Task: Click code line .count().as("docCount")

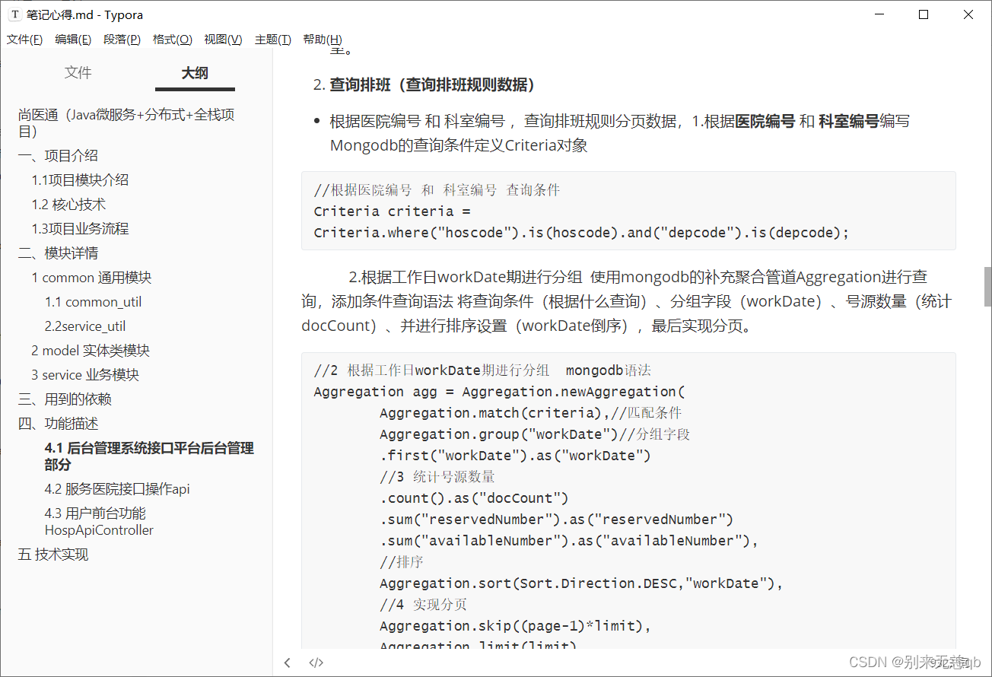Action: click(475, 498)
